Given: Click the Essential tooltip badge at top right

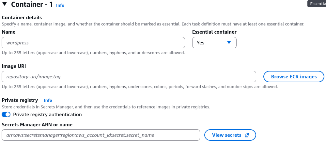Looking at the screenshot, I should coord(317,4).
